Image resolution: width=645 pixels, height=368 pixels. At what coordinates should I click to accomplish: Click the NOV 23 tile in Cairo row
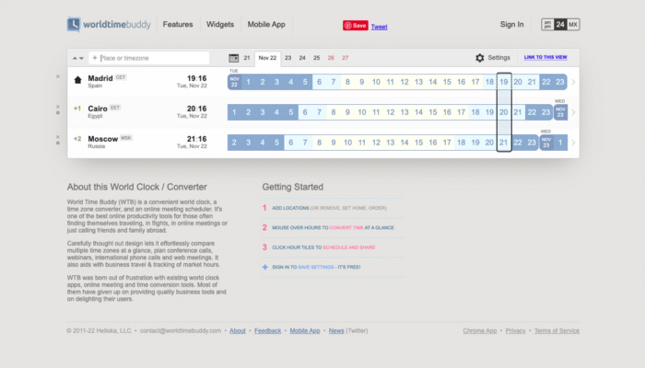(x=560, y=112)
